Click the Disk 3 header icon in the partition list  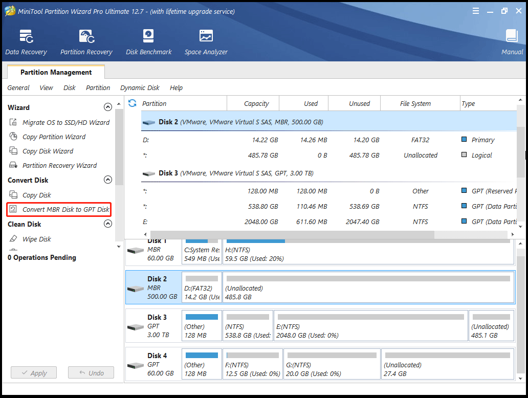(149, 174)
